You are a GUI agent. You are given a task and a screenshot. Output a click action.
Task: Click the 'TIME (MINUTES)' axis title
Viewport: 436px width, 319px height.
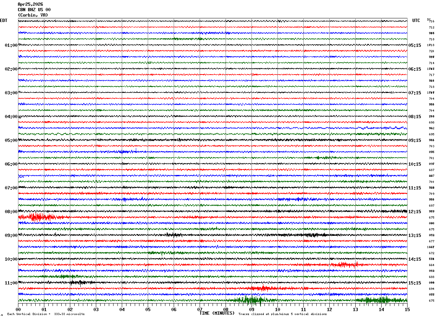pyautogui.click(x=217, y=313)
